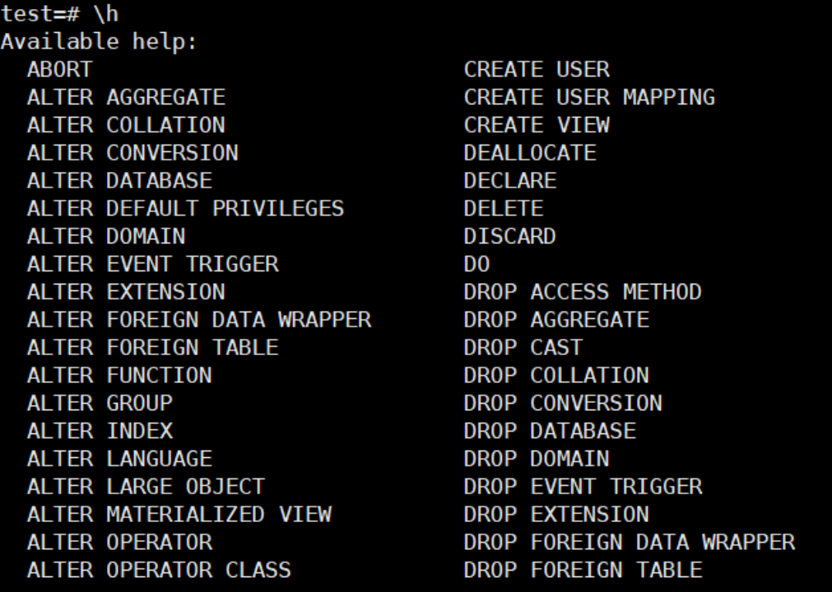This screenshot has width=832, height=592.
Task: Select ALTER MATERIALIZED VIEW text
Action: pyautogui.click(x=179, y=514)
